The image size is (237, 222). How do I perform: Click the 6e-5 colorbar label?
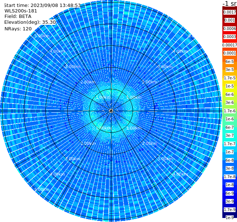click(230, 61)
